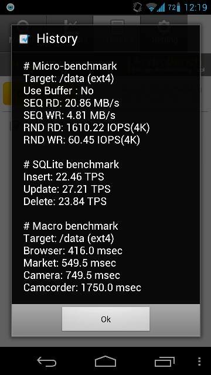The height and width of the screenshot is (375, 211).
Task: Select the # Macro benchmark heading
Action: (71, 226)
